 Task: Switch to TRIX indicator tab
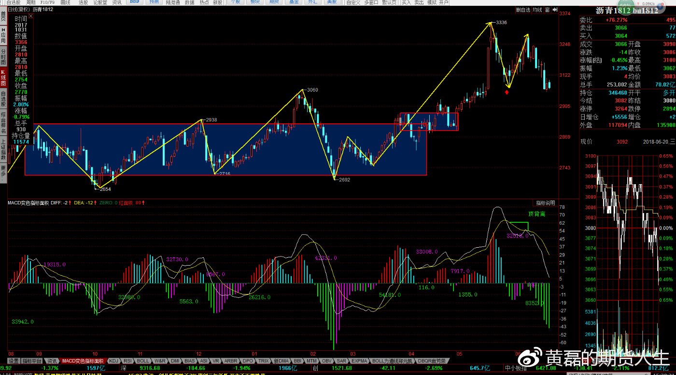tap(264, 361)
